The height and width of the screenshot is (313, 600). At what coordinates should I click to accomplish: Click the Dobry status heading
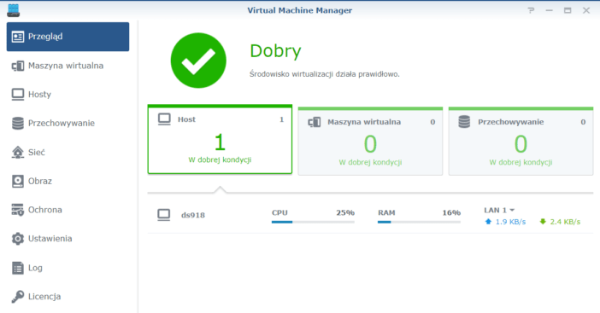coord(275,51)
